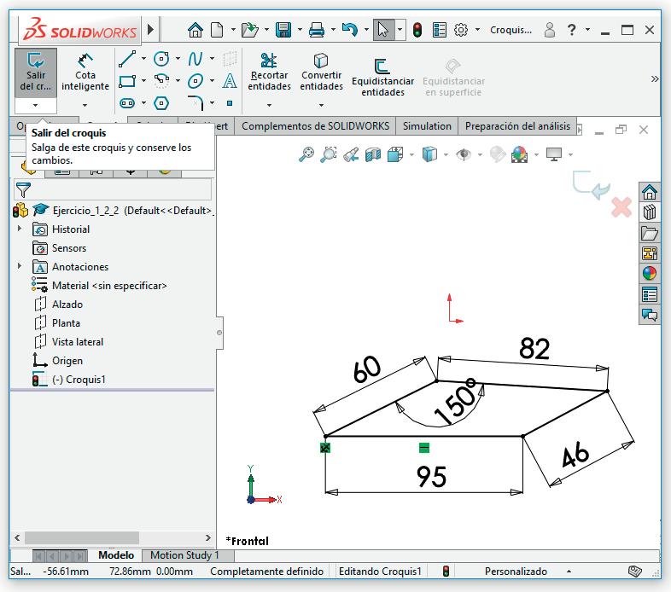Click the Open document icon
Image resolution: width=671 pixels, height=592 pixels.
(249, 30)
